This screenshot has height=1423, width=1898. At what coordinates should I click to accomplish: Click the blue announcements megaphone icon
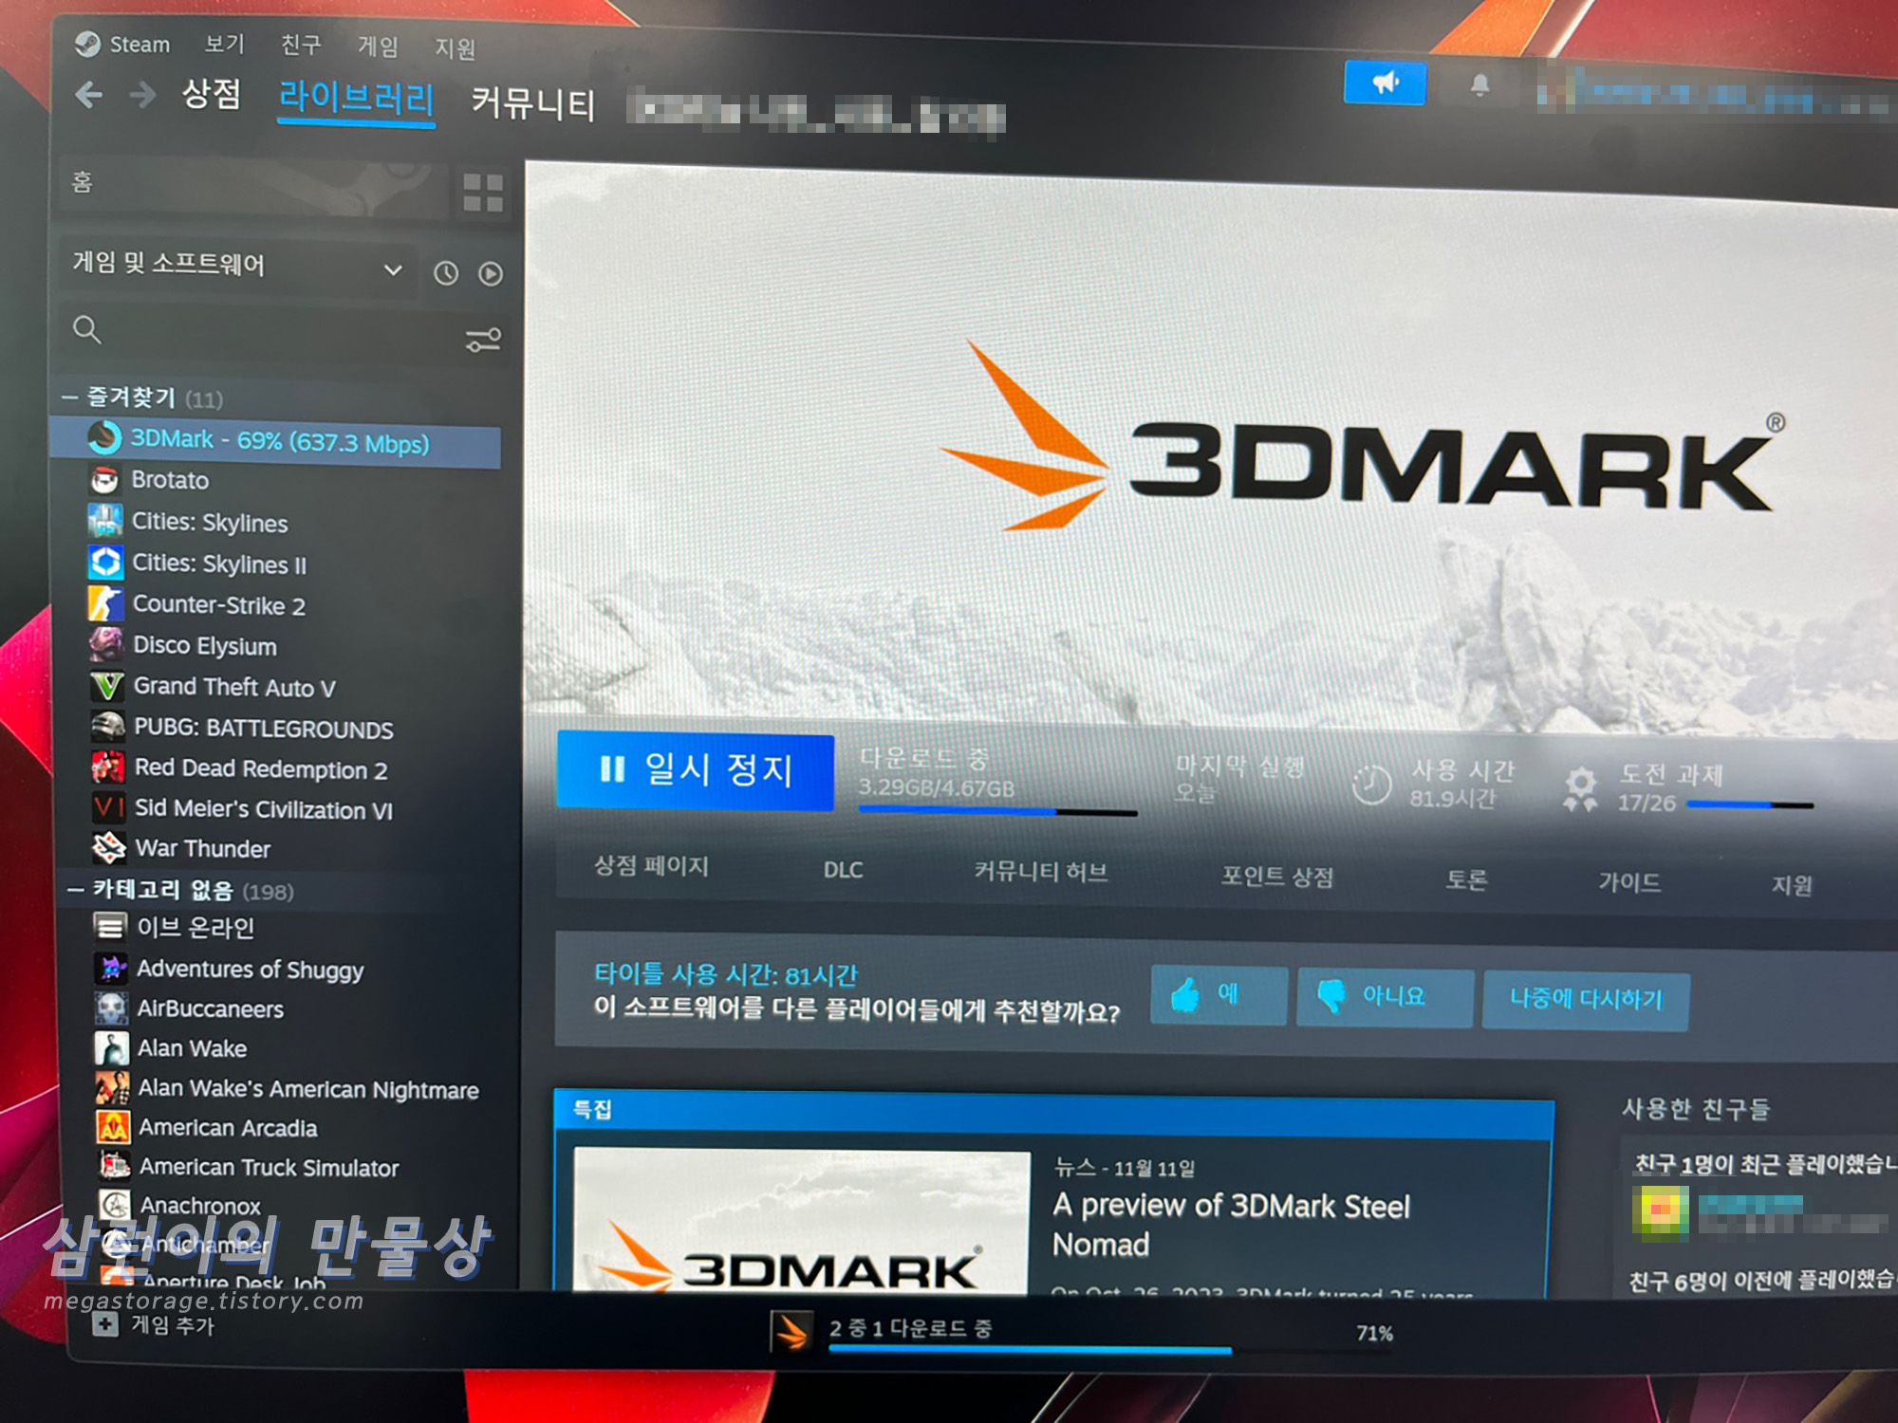pos(1385,83)
